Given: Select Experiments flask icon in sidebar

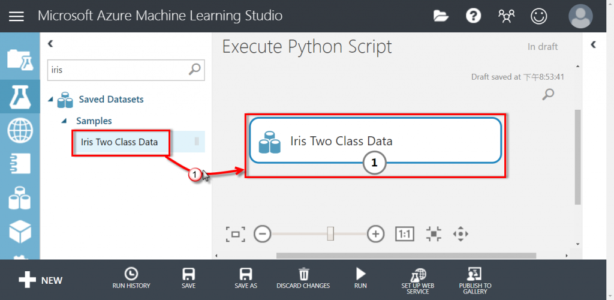Looking at the screenshot, I should coord(20,97).
